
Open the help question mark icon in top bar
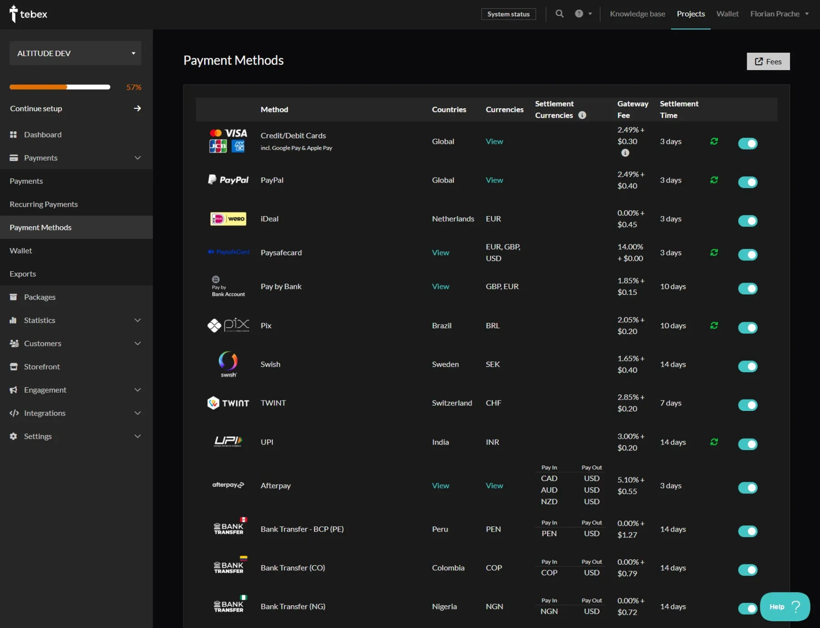pos(579,14)
